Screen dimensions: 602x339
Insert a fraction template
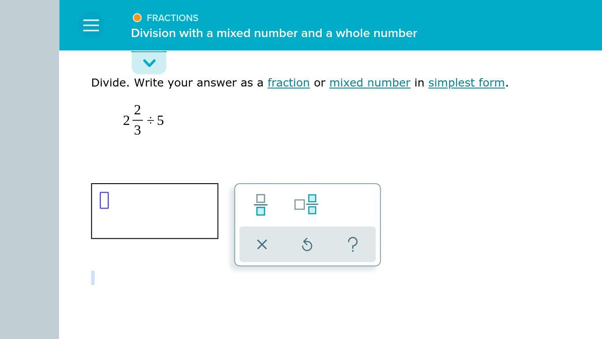(260, 205)
